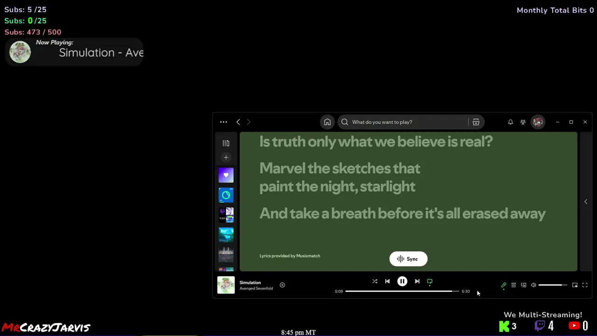Expand the right Now Playing panel
The image size is (597, 336).
pyautogui.click(x=586, y=202)
